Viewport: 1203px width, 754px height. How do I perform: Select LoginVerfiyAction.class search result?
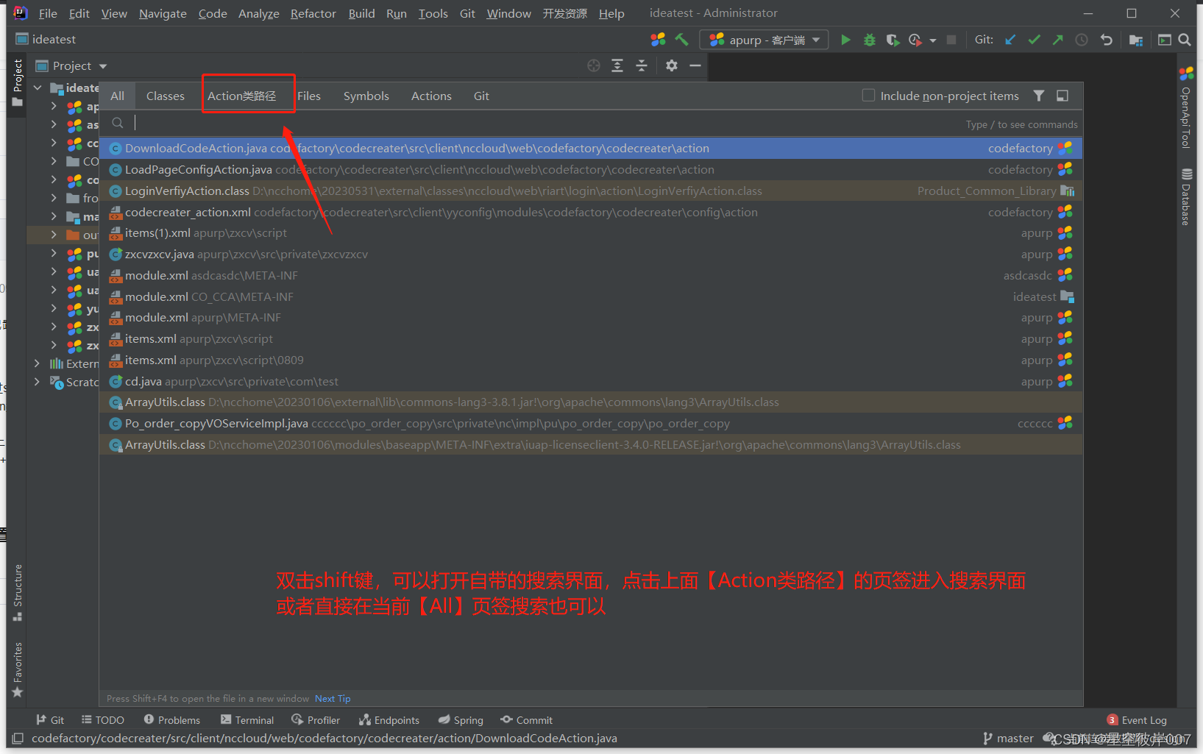click(x=591, y=191)
